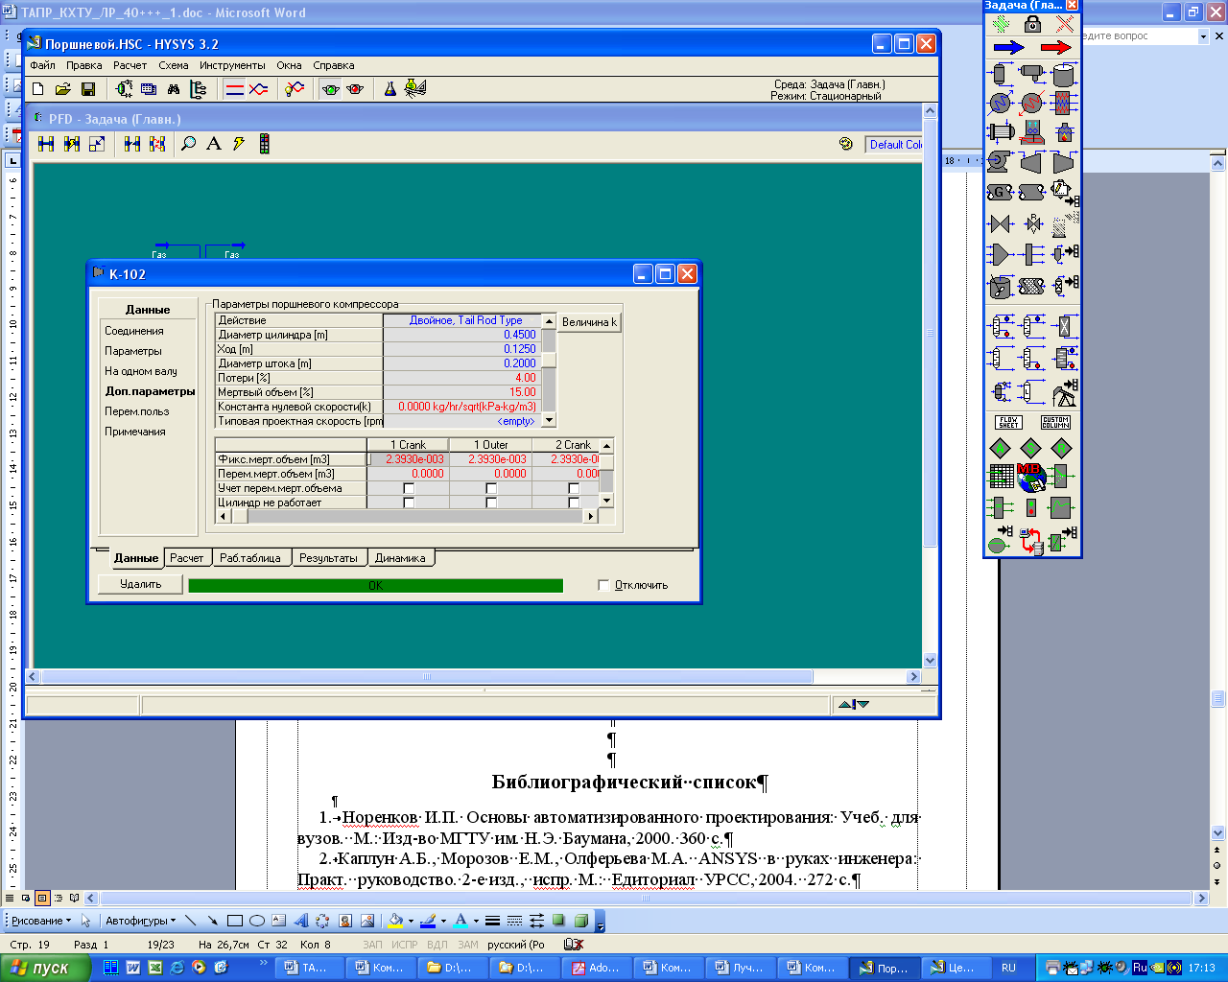Open the Соединения page in K-102
Viewport: 1228px width, 982px height.
pos(134,331)
